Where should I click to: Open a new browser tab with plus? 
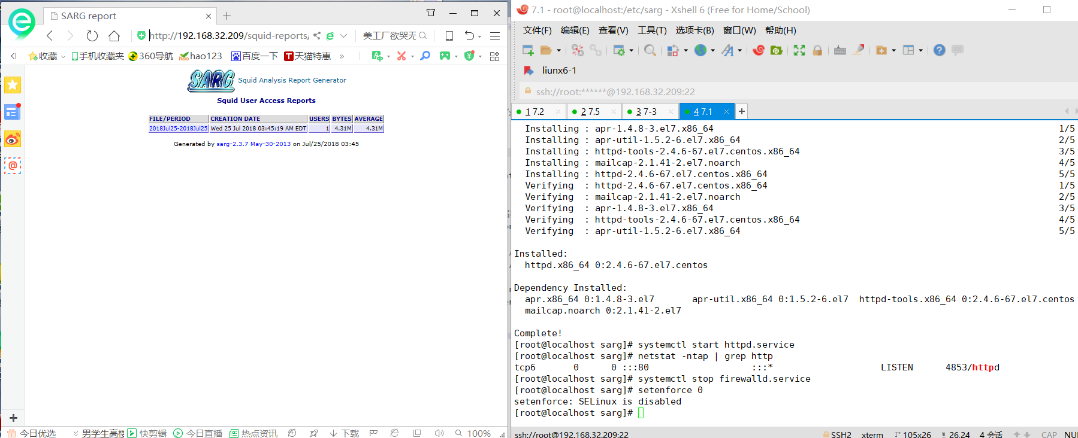[x=227, y=16]
